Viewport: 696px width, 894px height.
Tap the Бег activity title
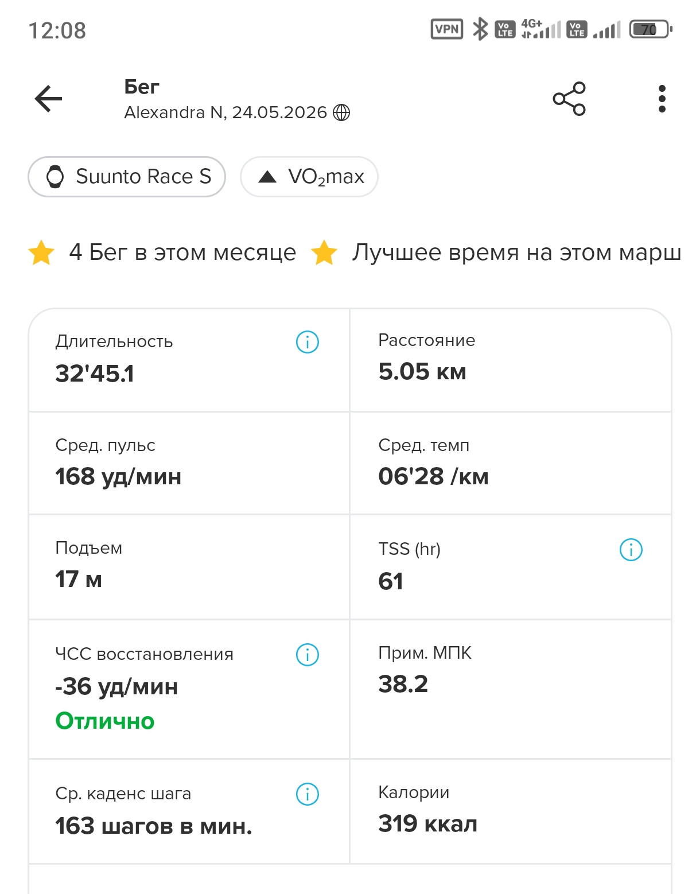142,87
